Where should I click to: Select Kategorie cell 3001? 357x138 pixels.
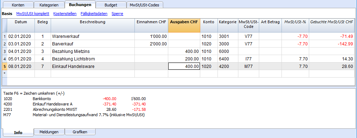pyautogui.click(x=228, y=36)
